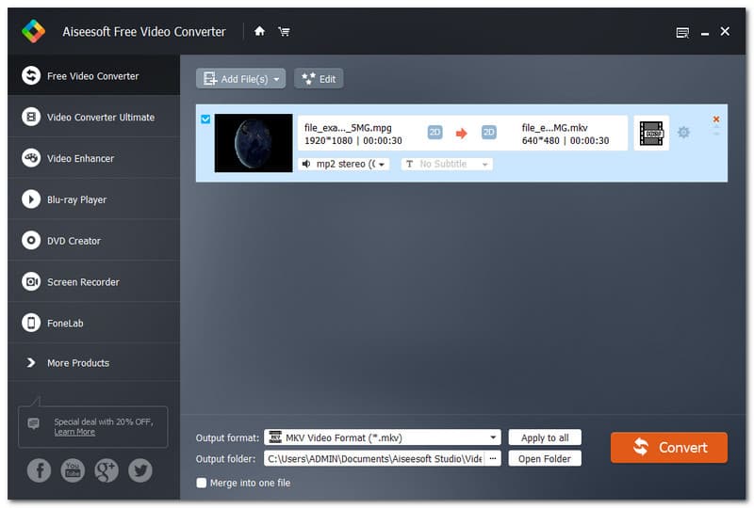754x508 pixels.
Task: Expand the mp2 stereo audio track dropdown
Action: [x=344, y=164]
